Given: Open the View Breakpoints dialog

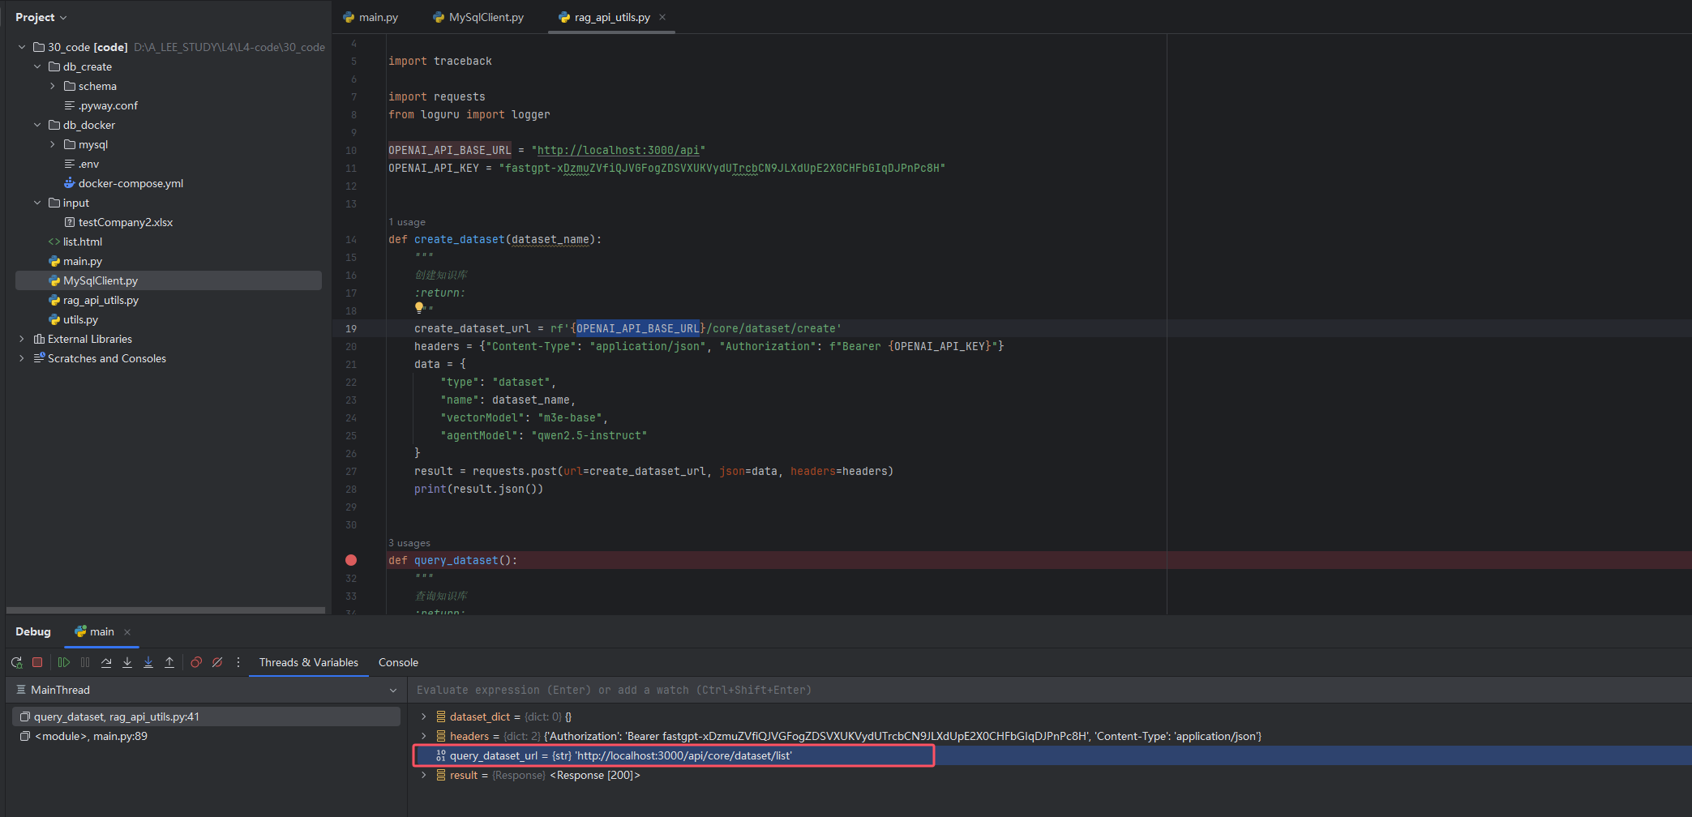Looking at the screenshot, I should point(196,662).
